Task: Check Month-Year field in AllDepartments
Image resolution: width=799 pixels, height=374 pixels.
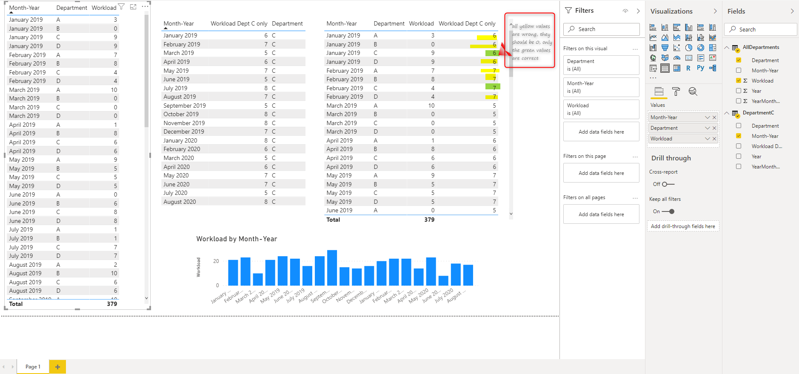Action: click(x=739, y=71)
